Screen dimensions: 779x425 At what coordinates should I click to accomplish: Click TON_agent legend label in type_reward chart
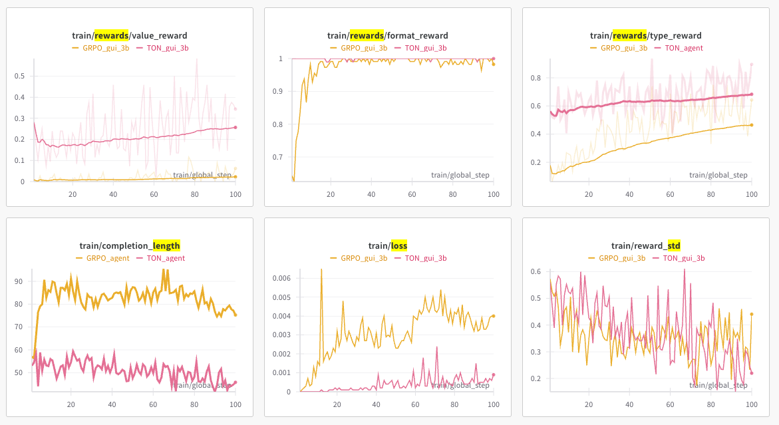pyautogui.click(x=683, y=48)
